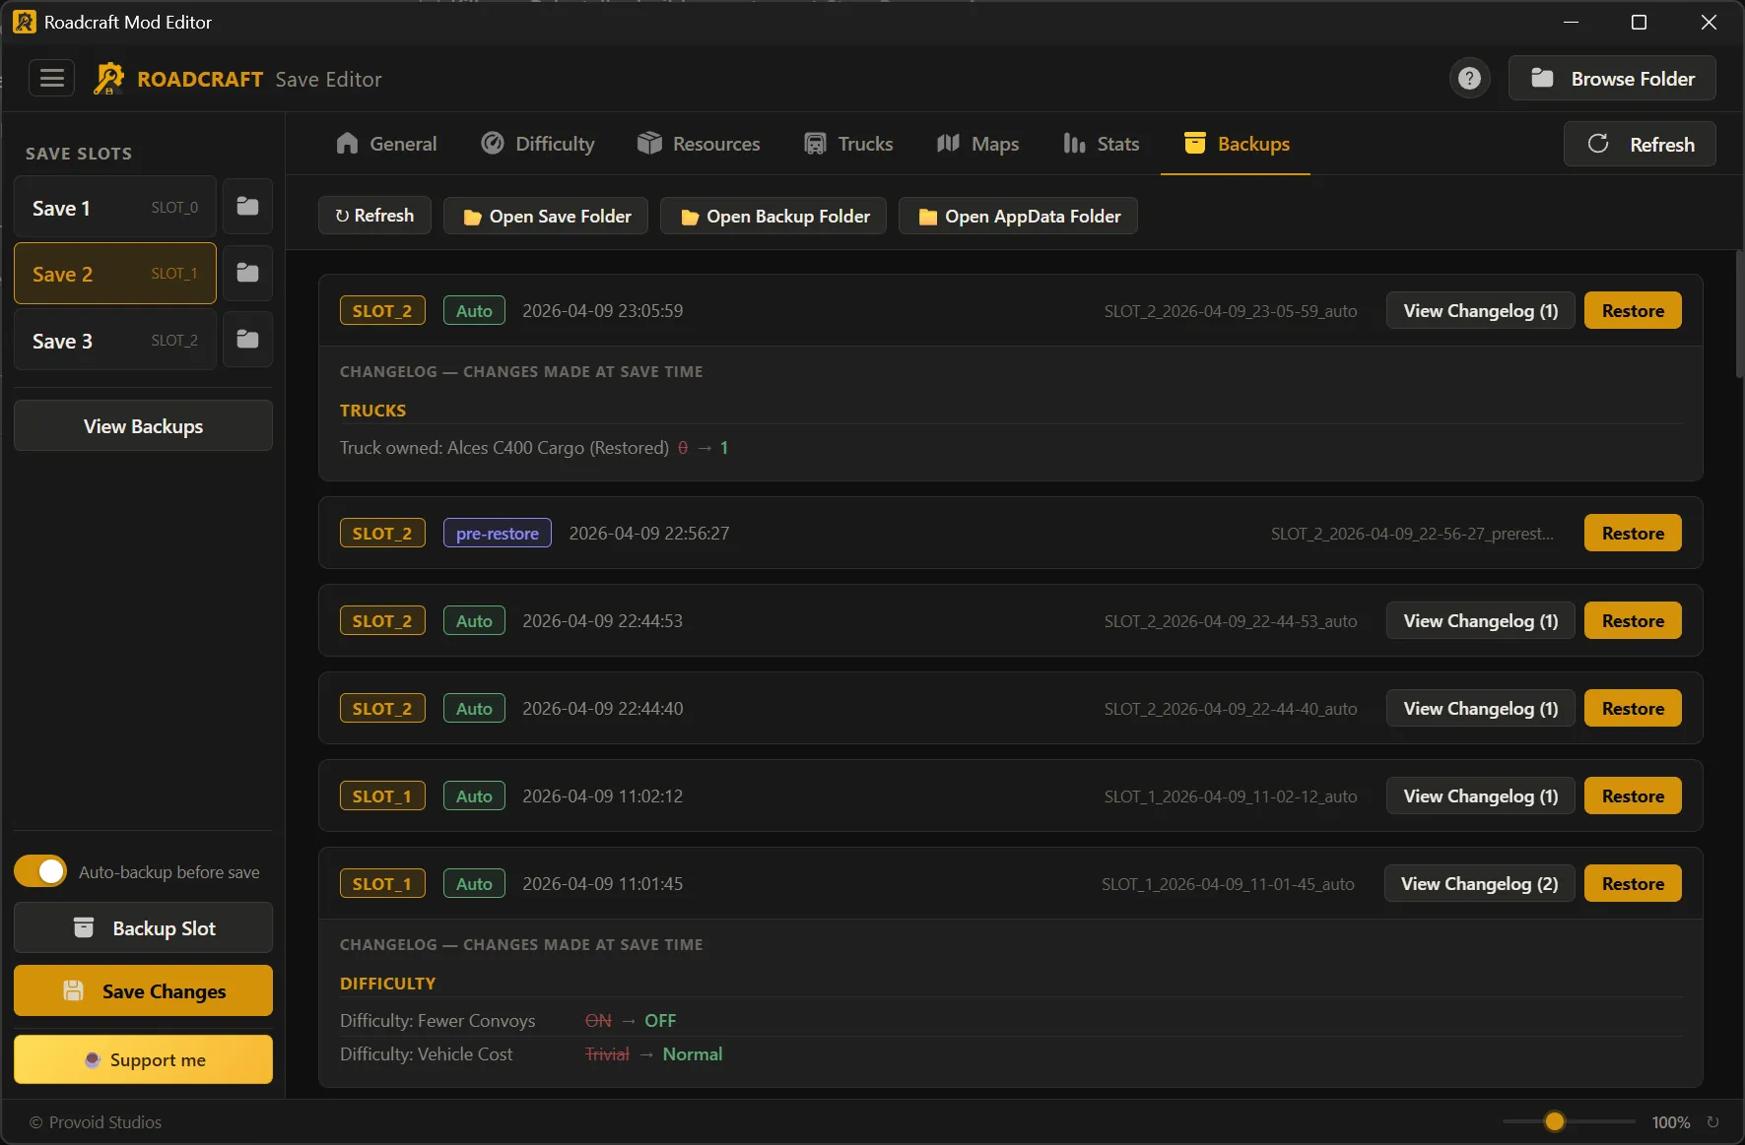Restore the 22:44:40 auto backup

click(x=1633, y=708)
